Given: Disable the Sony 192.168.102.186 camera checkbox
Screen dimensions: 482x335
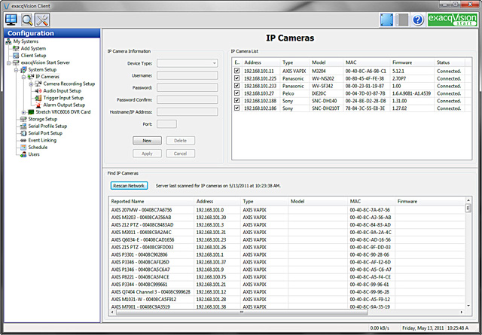Looking at the screenshot, I should pos(237,108).
